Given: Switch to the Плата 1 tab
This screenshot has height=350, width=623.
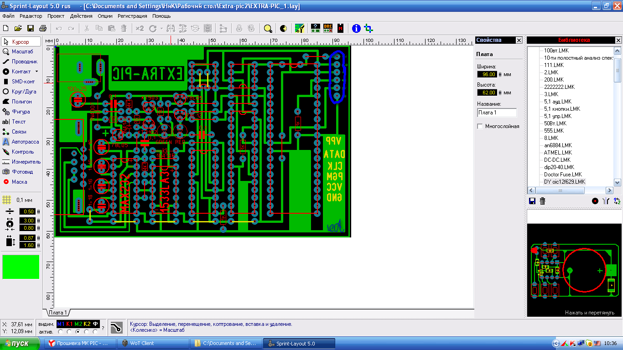Looking at the screenshot, I should 57,313.
